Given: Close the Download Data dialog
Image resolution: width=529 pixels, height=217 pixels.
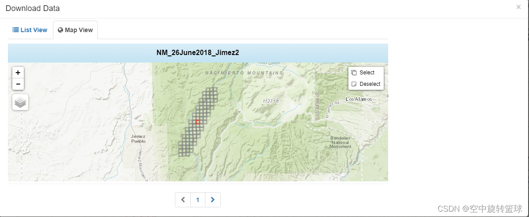Looking at the screenshot, I should (518, 7).
